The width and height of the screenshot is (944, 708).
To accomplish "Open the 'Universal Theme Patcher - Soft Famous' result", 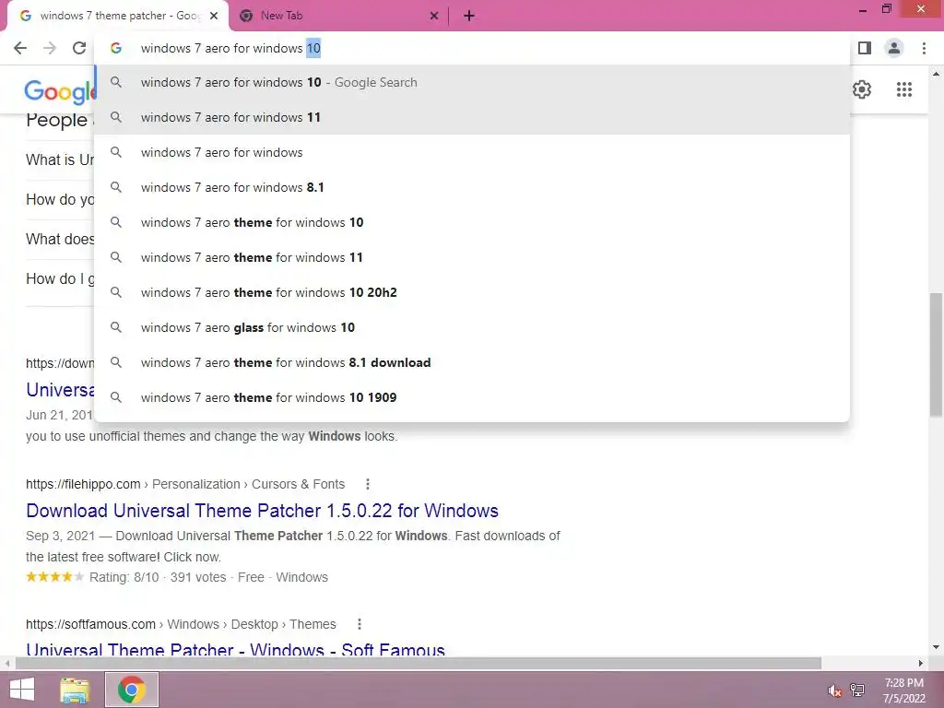I will click(x=235, y=650).
